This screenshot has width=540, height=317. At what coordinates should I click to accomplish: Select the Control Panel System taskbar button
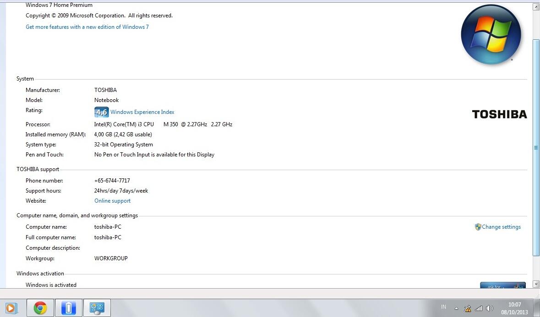97,308
